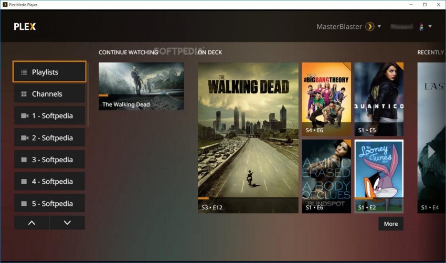Image resolution: width=446 pixels, height=263 pixels.
Task: Click the Plex Media Player title bar icon
Action: (x=5, y=5)
